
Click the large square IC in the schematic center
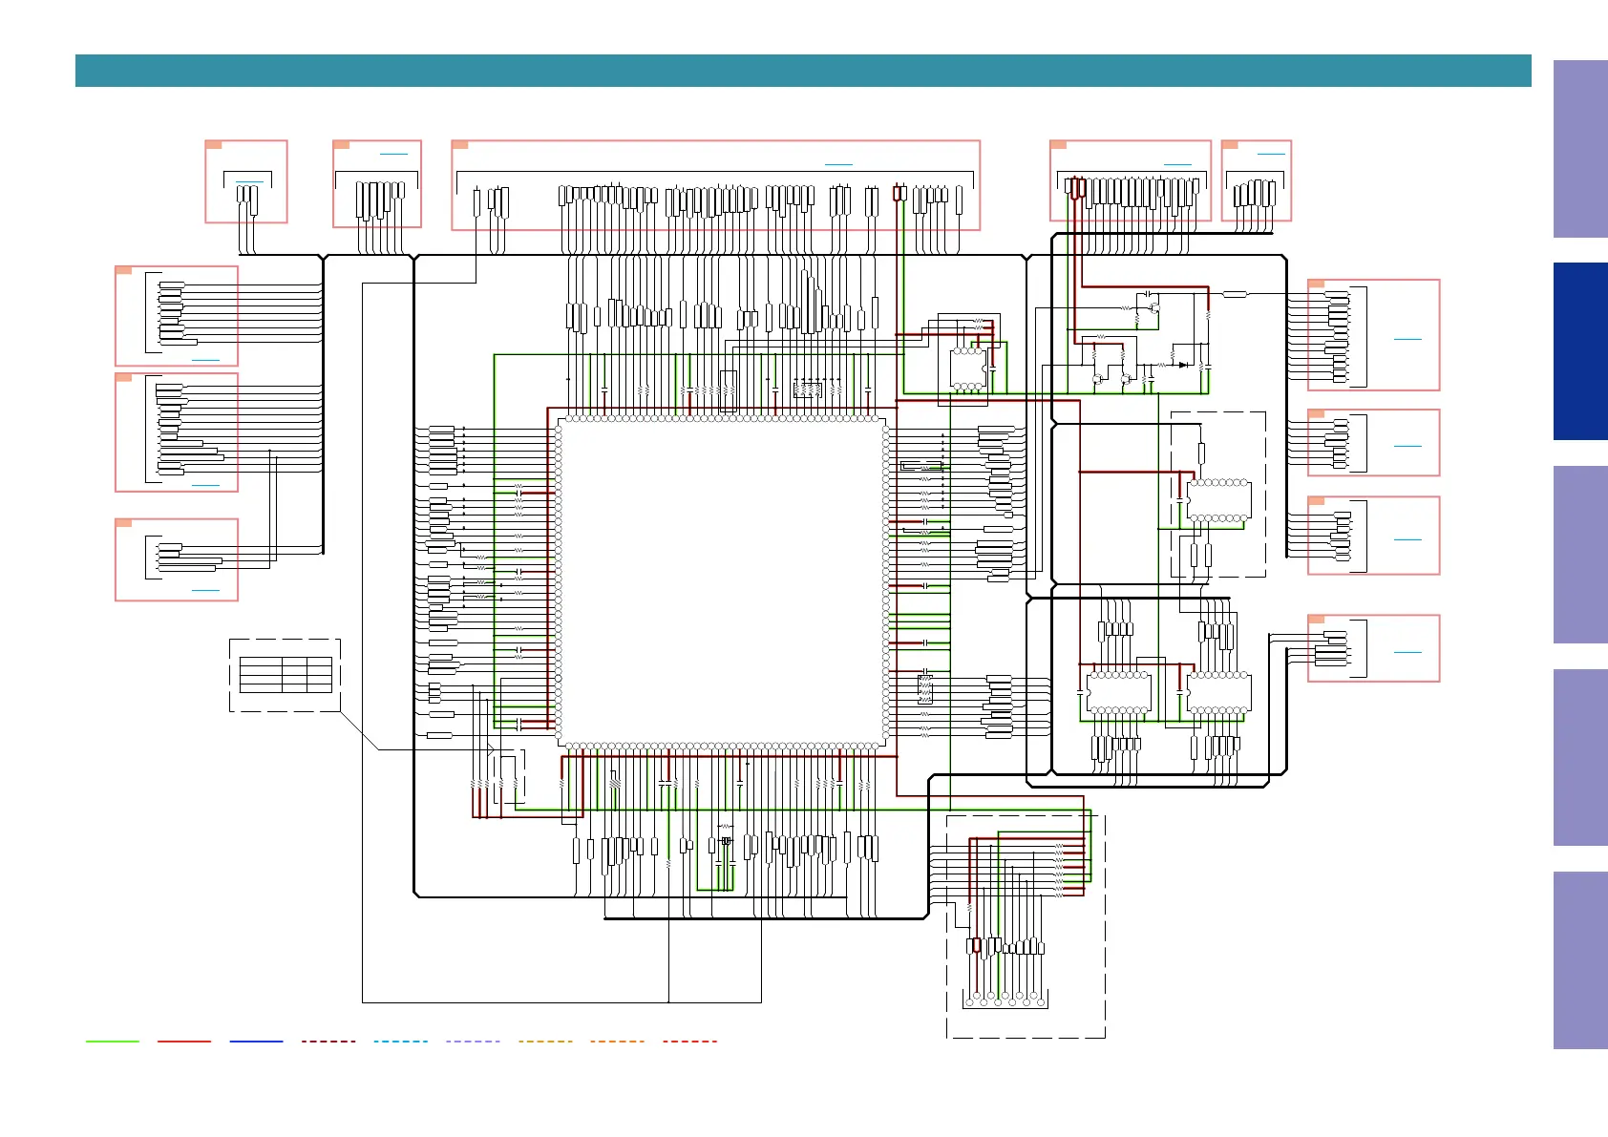coord(722,582)
